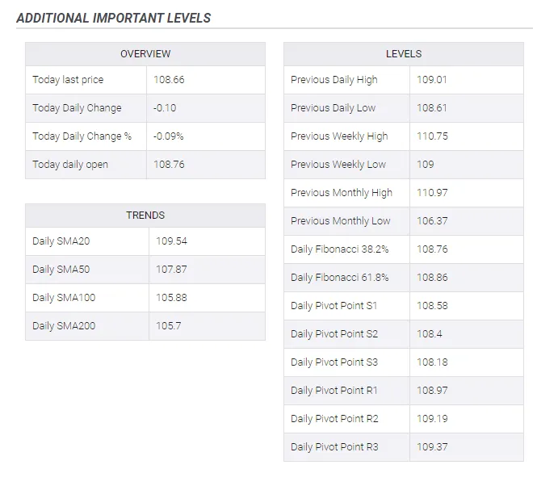Click the Additional Important Levels heading
The image size is (558, 494).
pyautogui.click(x=114, y=18)
